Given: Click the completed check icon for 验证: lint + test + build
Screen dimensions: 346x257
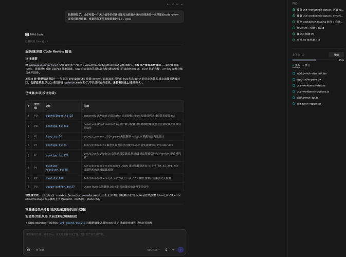Looking at the screenshot, I should (x=294, y=28).
